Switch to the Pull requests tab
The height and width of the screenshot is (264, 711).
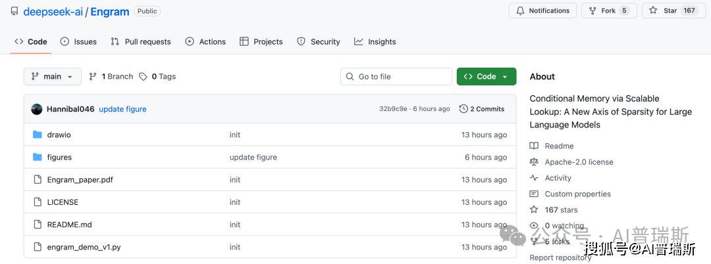[x=141, y=41]
